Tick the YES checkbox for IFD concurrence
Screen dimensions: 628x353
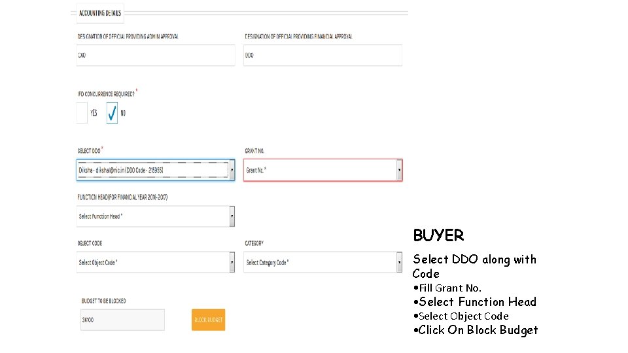tap(82, 112)
